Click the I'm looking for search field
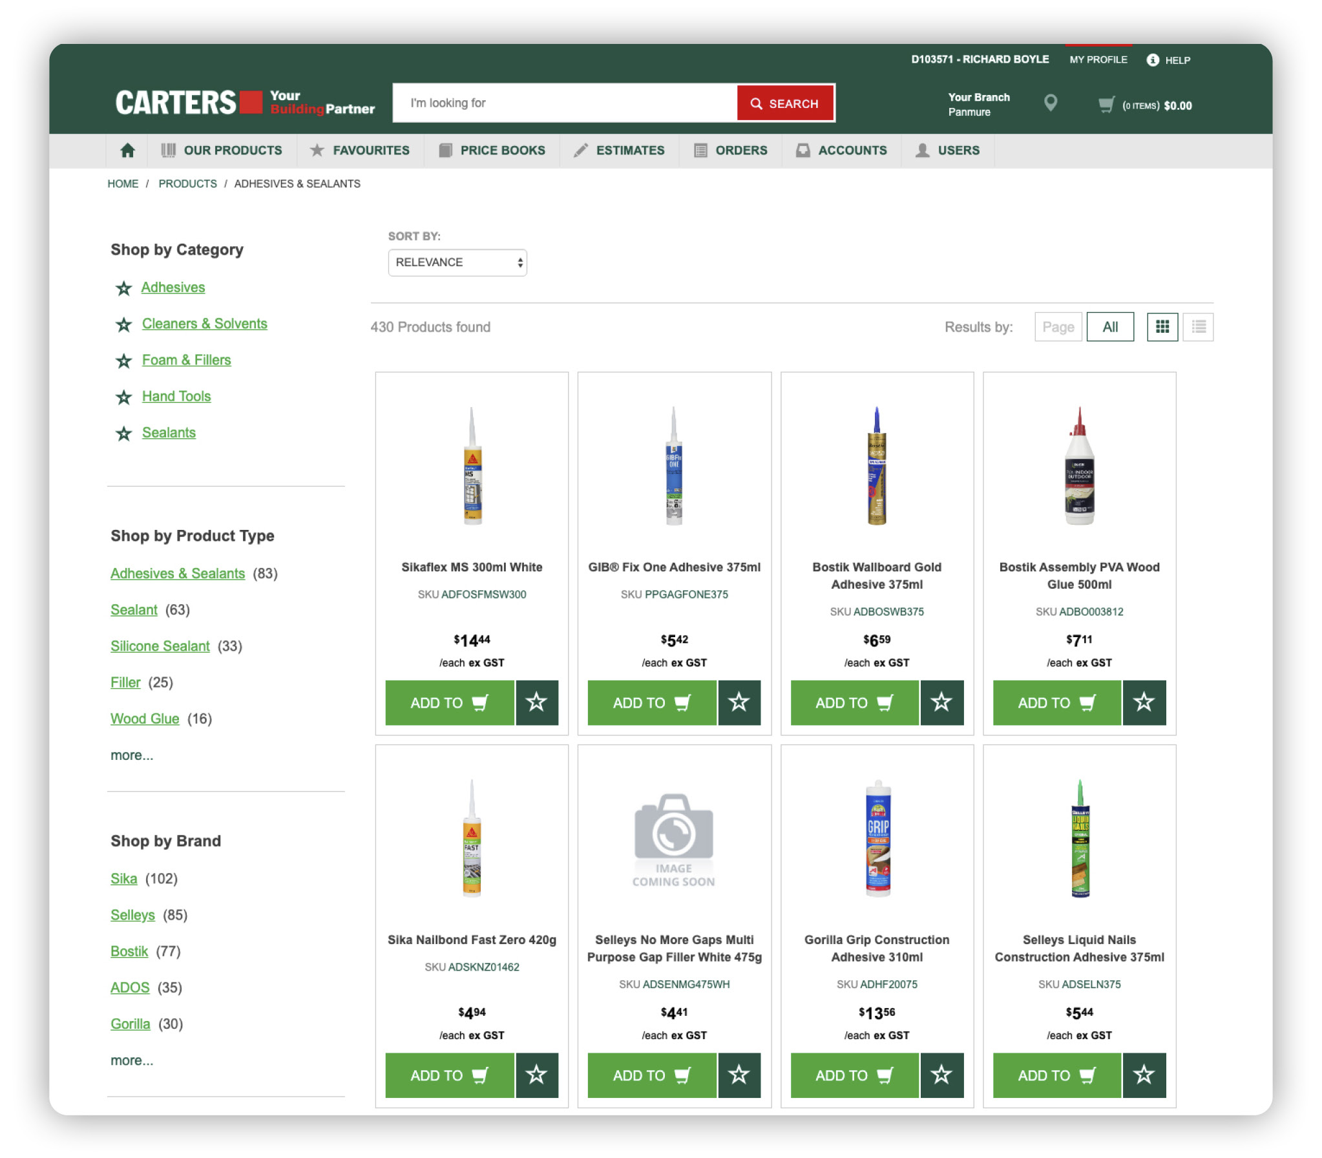 click(564, 103)
